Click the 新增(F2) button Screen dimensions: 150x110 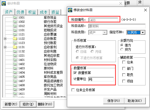click(11, 104)
